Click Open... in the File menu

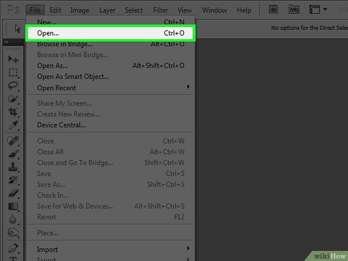[x=48, y=33]
